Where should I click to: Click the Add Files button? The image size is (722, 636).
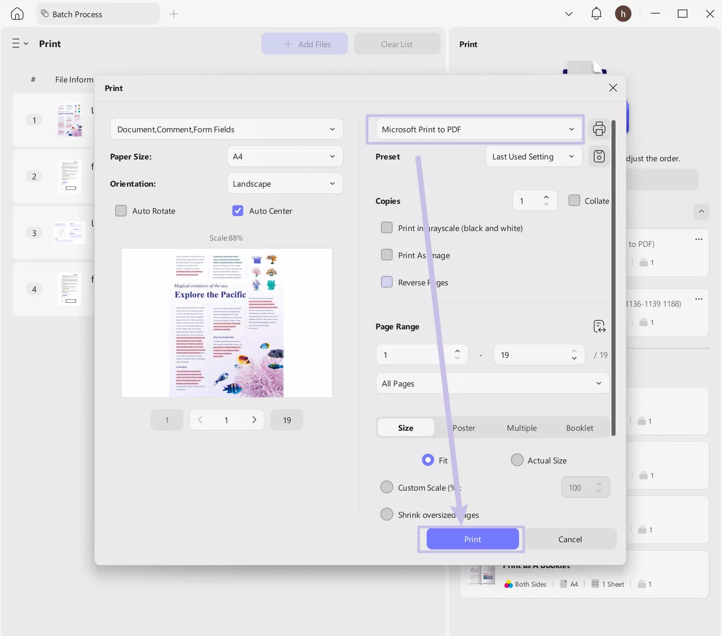click(304, 43)
